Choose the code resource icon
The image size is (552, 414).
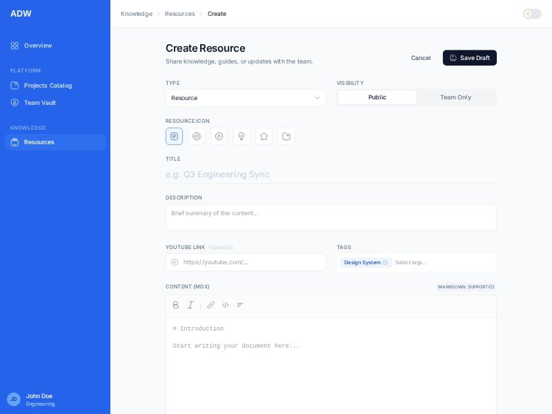tap(197, 136)
